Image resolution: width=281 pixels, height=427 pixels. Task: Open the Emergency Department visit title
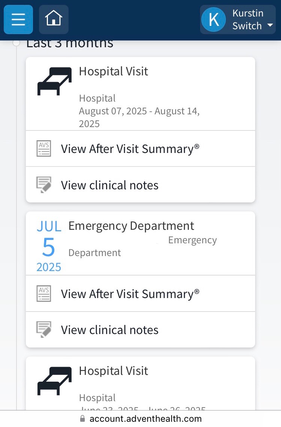tap(131, 226)
